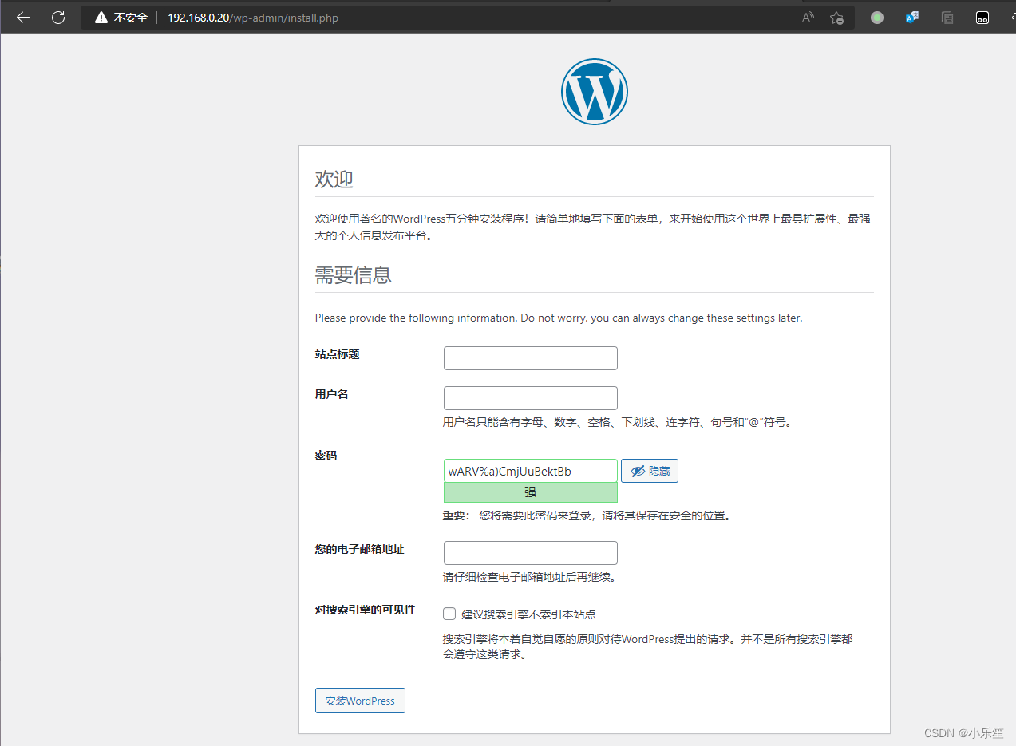Focus the site title (站点标题) input field

click(x=531, y=358)
